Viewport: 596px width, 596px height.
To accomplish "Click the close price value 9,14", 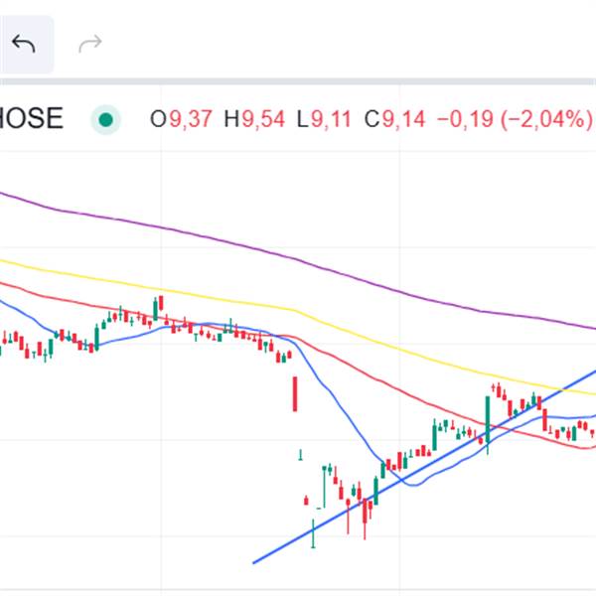I will coord(402,120).
